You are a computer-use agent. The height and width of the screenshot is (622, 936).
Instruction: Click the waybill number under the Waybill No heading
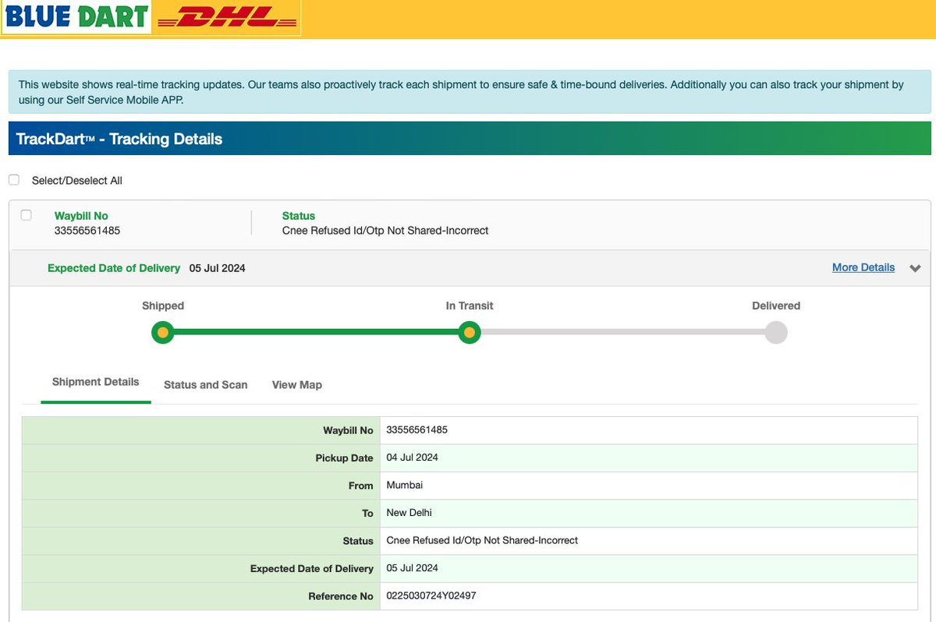point(87,231)
